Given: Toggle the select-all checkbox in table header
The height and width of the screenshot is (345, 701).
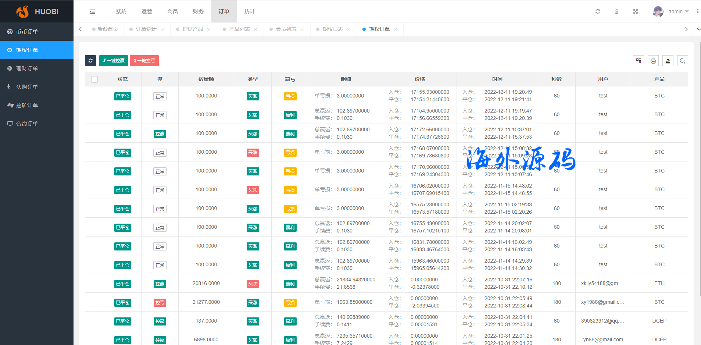Looking at the screenshot, I should click(x=94, y=79).
